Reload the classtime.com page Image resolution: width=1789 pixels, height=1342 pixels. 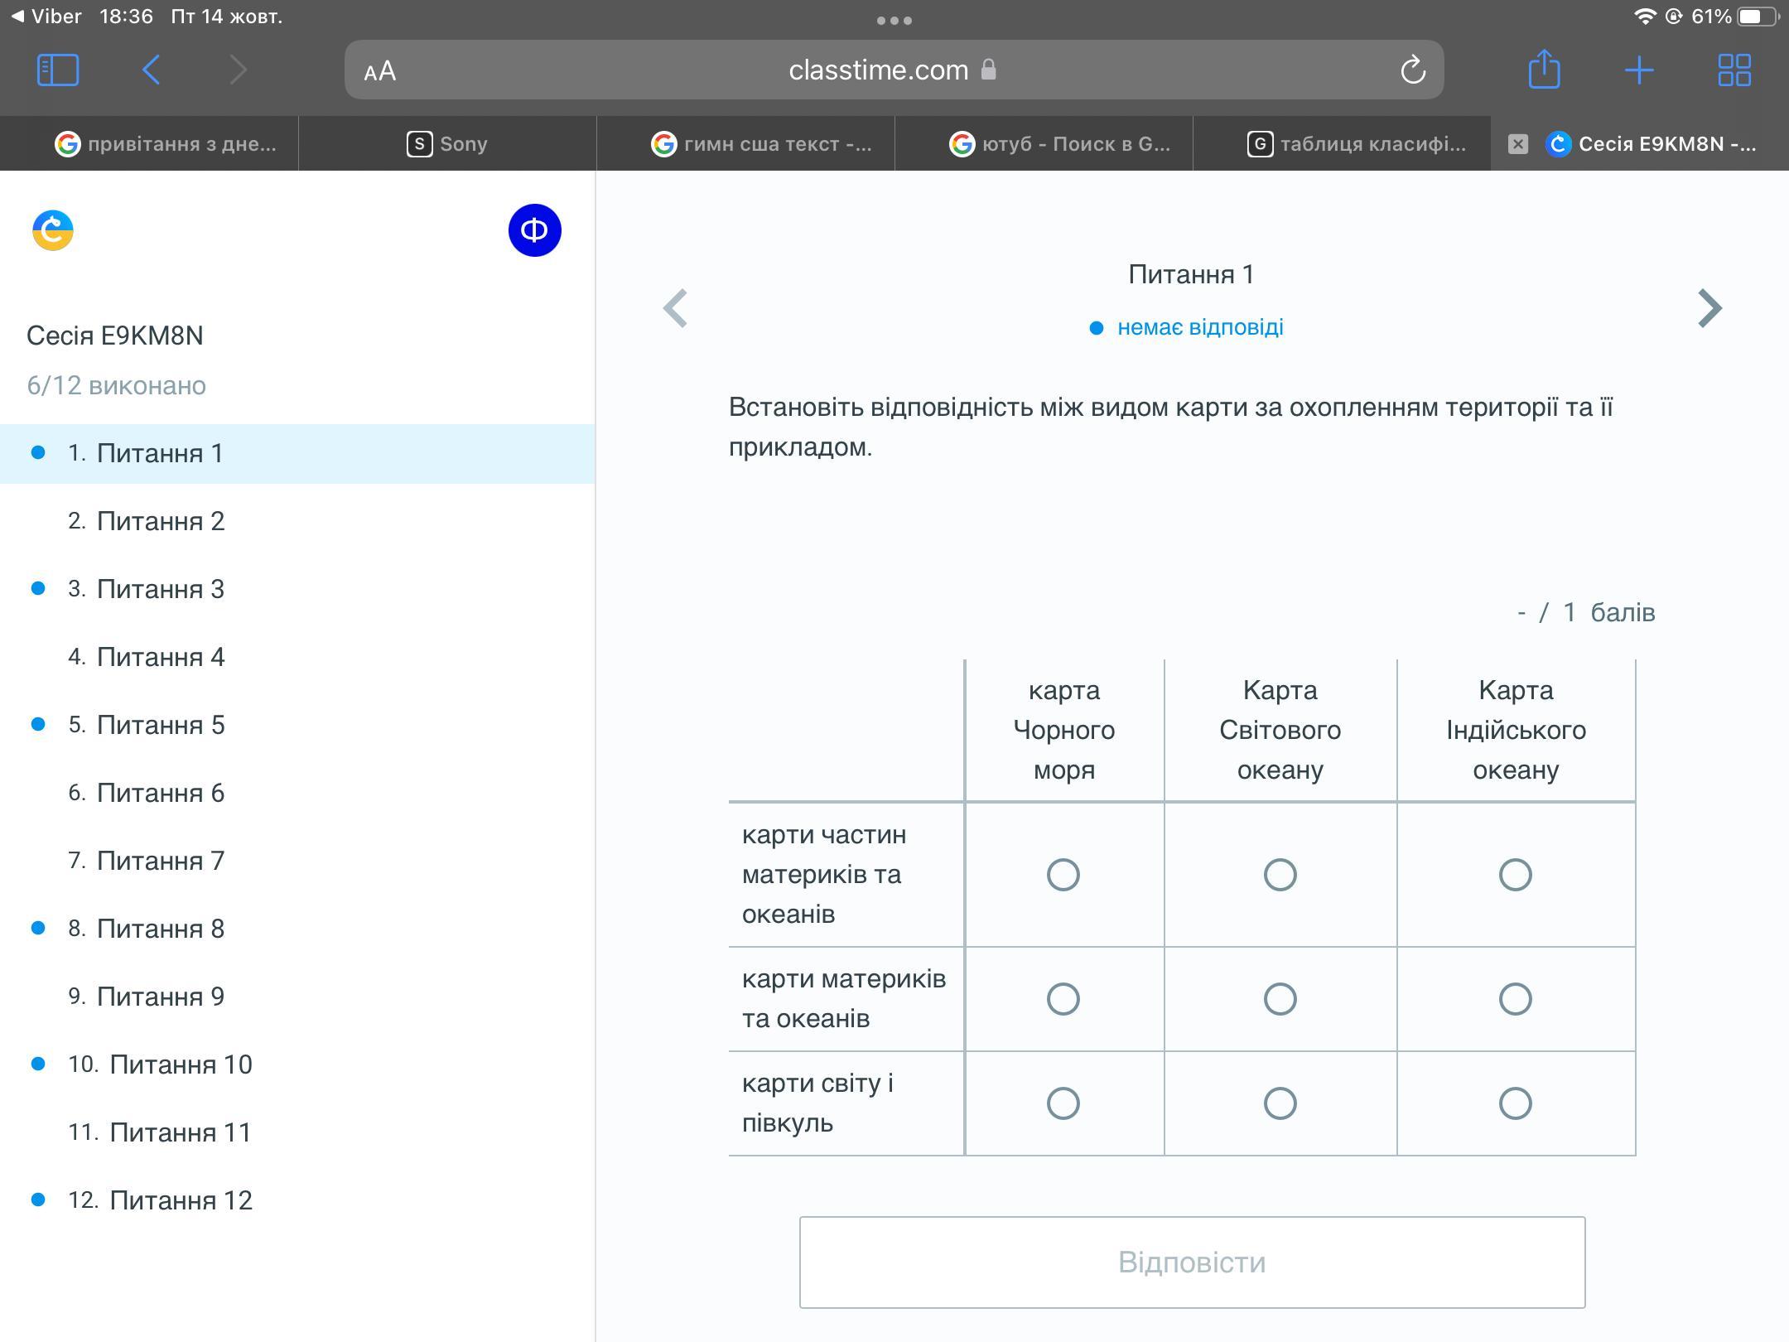tap(1413, 70)
